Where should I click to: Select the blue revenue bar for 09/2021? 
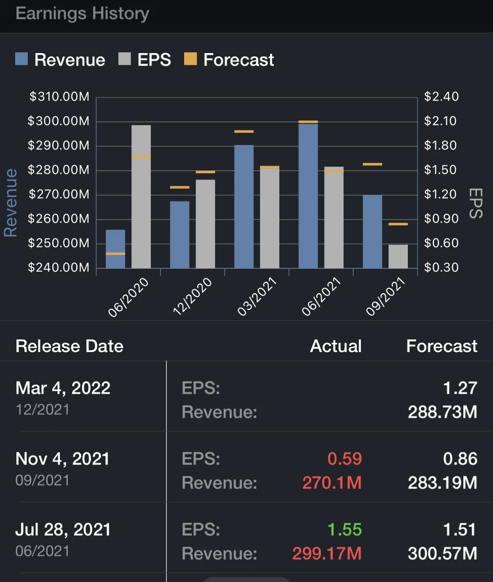(x=372, y=232)
